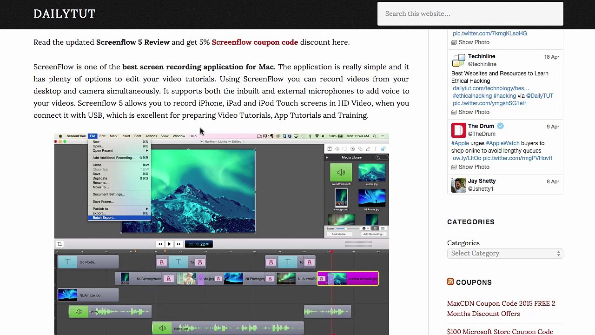Click the disclosure triangle beside Media Library
The image size is (595, 335).
[327, 157]
